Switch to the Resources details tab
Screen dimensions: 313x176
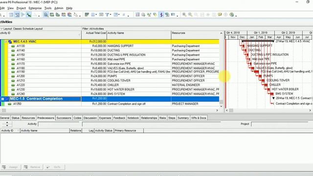(x=28, y=118)
